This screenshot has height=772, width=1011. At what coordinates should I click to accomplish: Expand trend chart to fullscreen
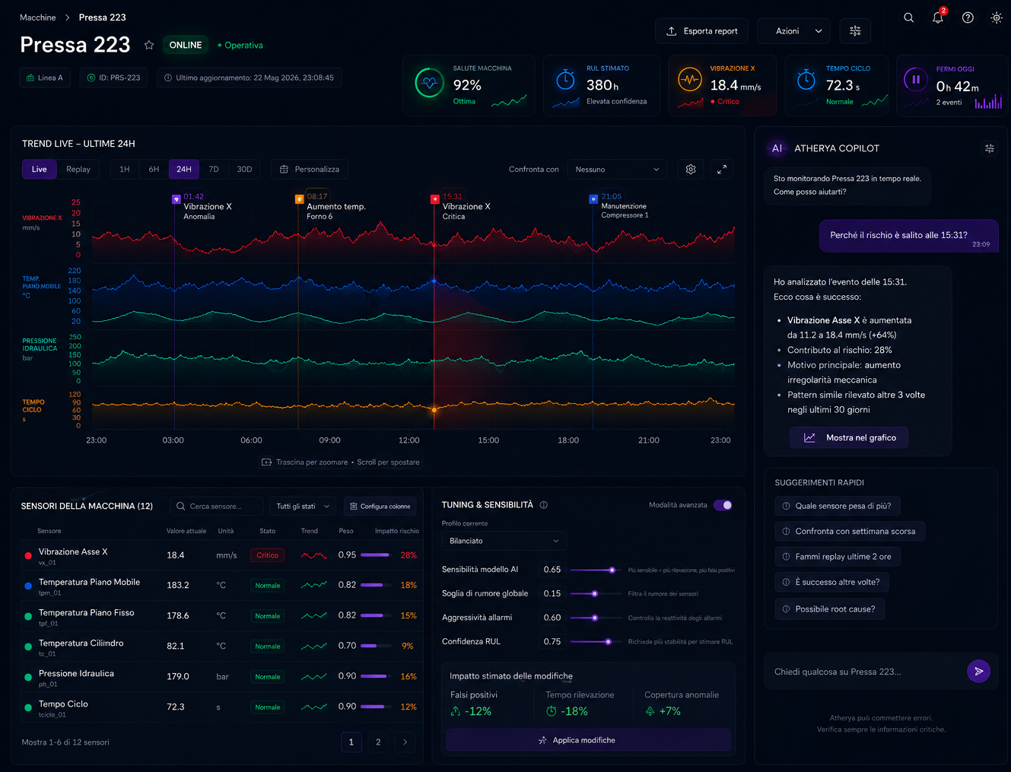point(722,170)
